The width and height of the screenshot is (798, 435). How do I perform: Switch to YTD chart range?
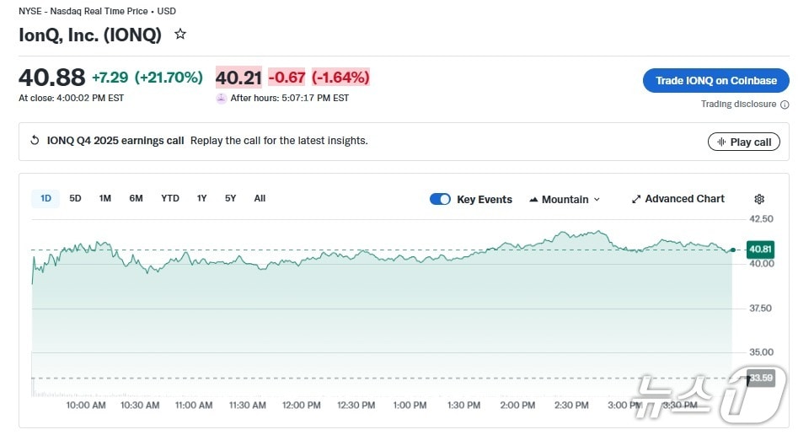[x=170, y=198]
